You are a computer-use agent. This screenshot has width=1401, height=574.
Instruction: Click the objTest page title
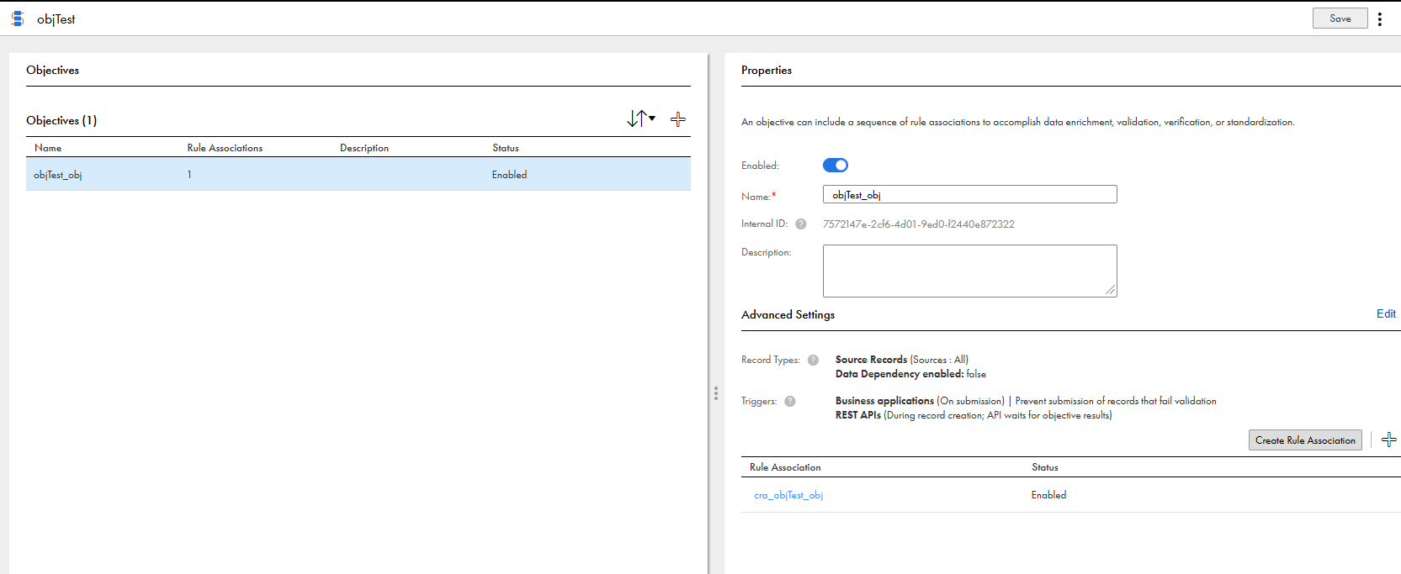(56, 18)
